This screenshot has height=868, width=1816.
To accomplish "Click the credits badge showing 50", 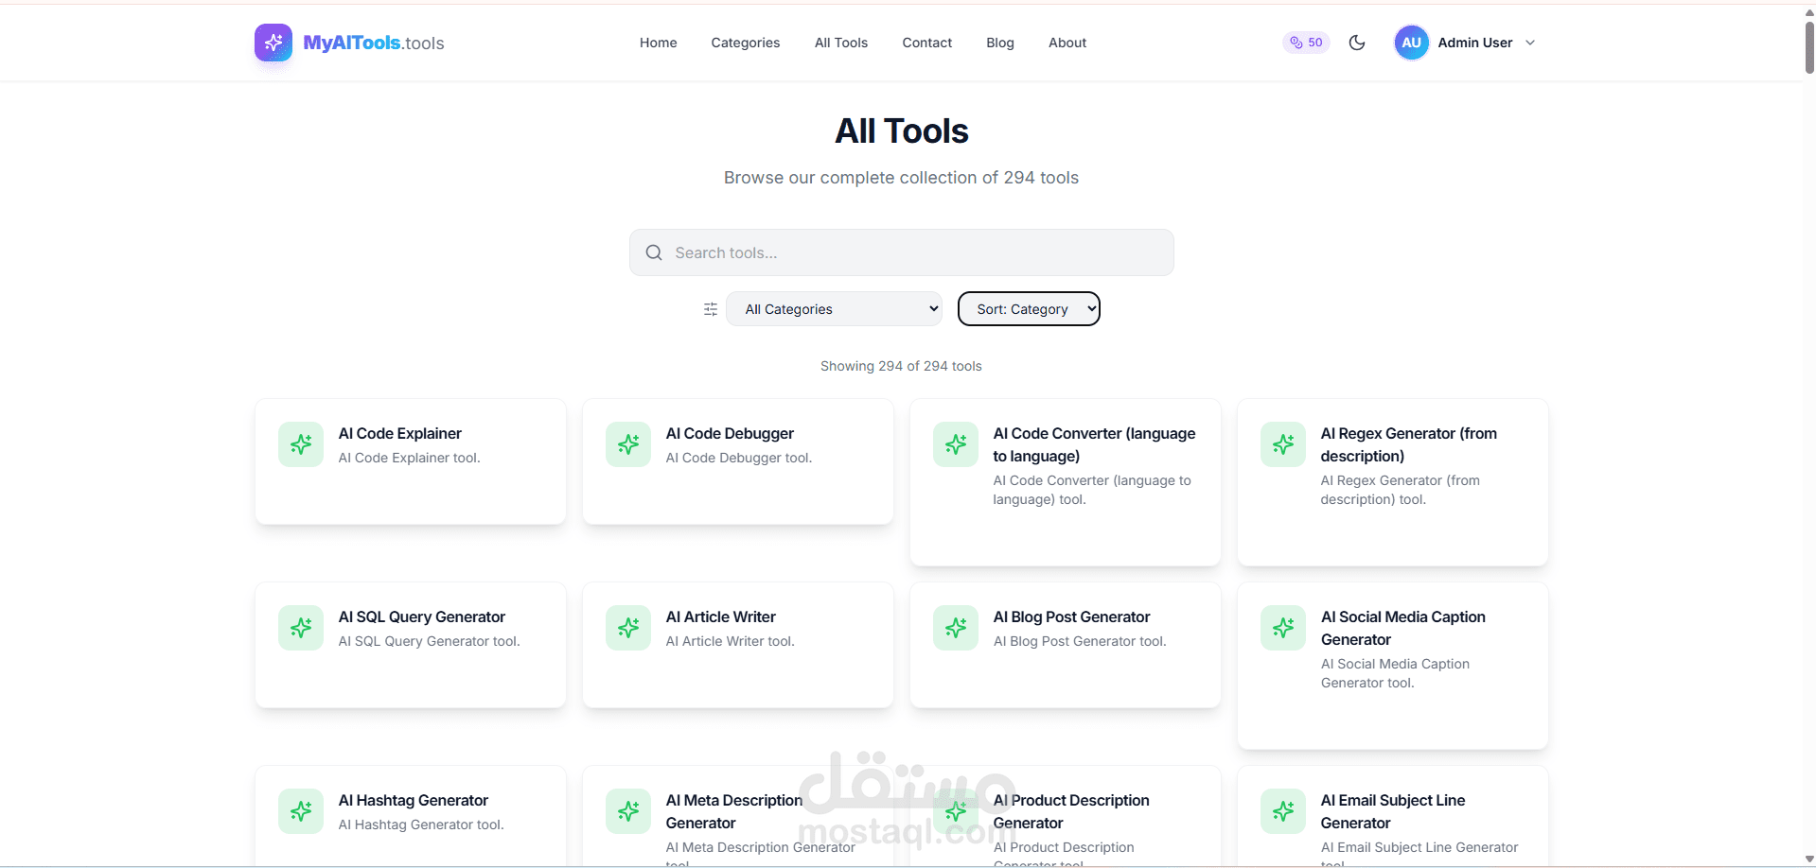I will (x=1305, y=43).
